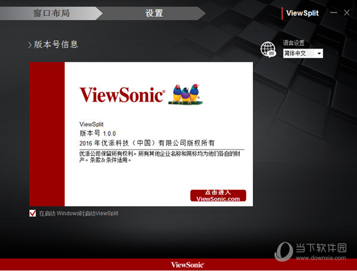Open the 设置 tab
The width and height of the screenshot is (357, 271).
(x=154, y=13)
